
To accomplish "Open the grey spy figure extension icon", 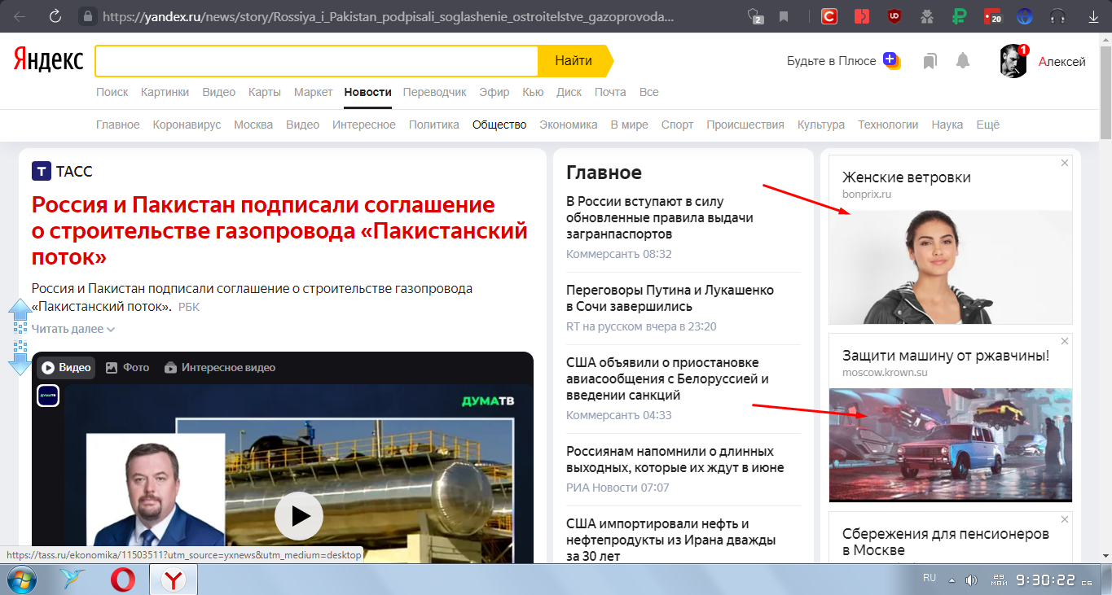I will (x=926, y=15).
